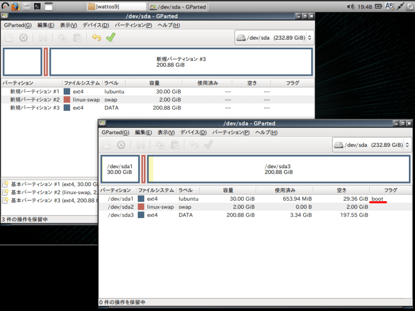The width and height of the screenshot is (415, 311).
Task: Select /dev/sda2 row in front partition list
Action: [255, 207]
